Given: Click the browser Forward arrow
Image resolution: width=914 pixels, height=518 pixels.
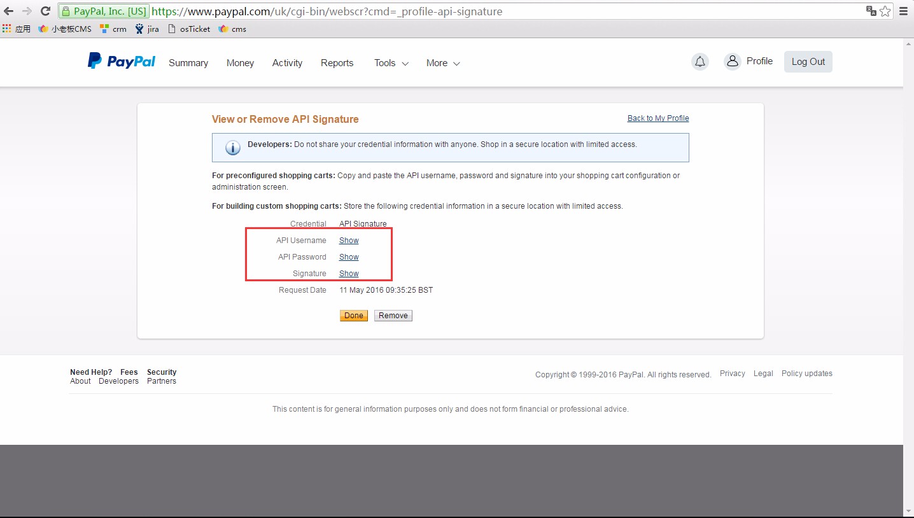Looking at the screenshot, I should [27, 11].
